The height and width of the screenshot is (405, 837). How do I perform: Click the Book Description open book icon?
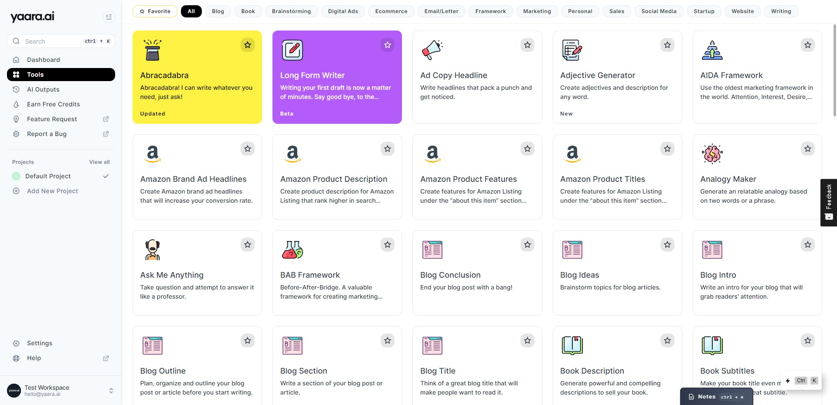click(572, 345)
